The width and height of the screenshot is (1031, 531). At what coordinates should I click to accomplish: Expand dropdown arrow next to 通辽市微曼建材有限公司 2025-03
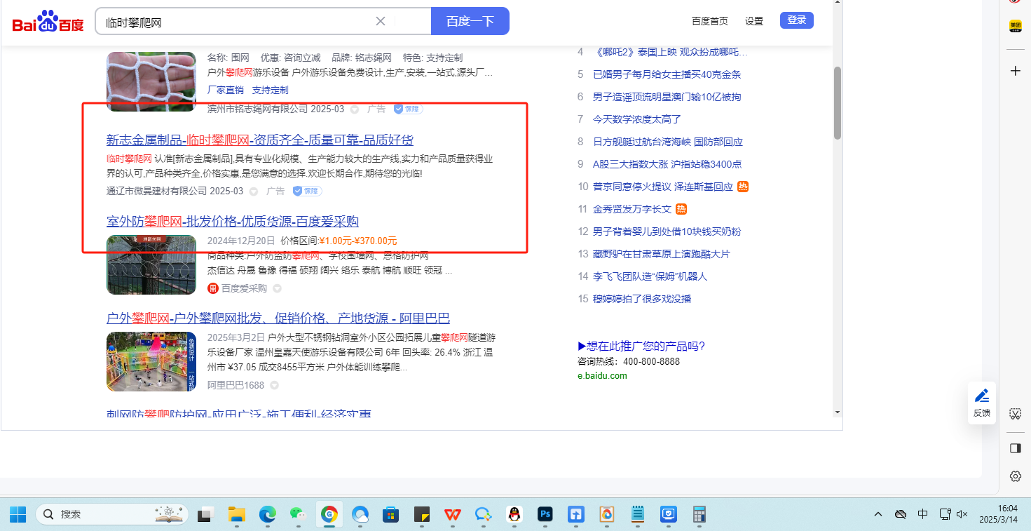point(254,191)
